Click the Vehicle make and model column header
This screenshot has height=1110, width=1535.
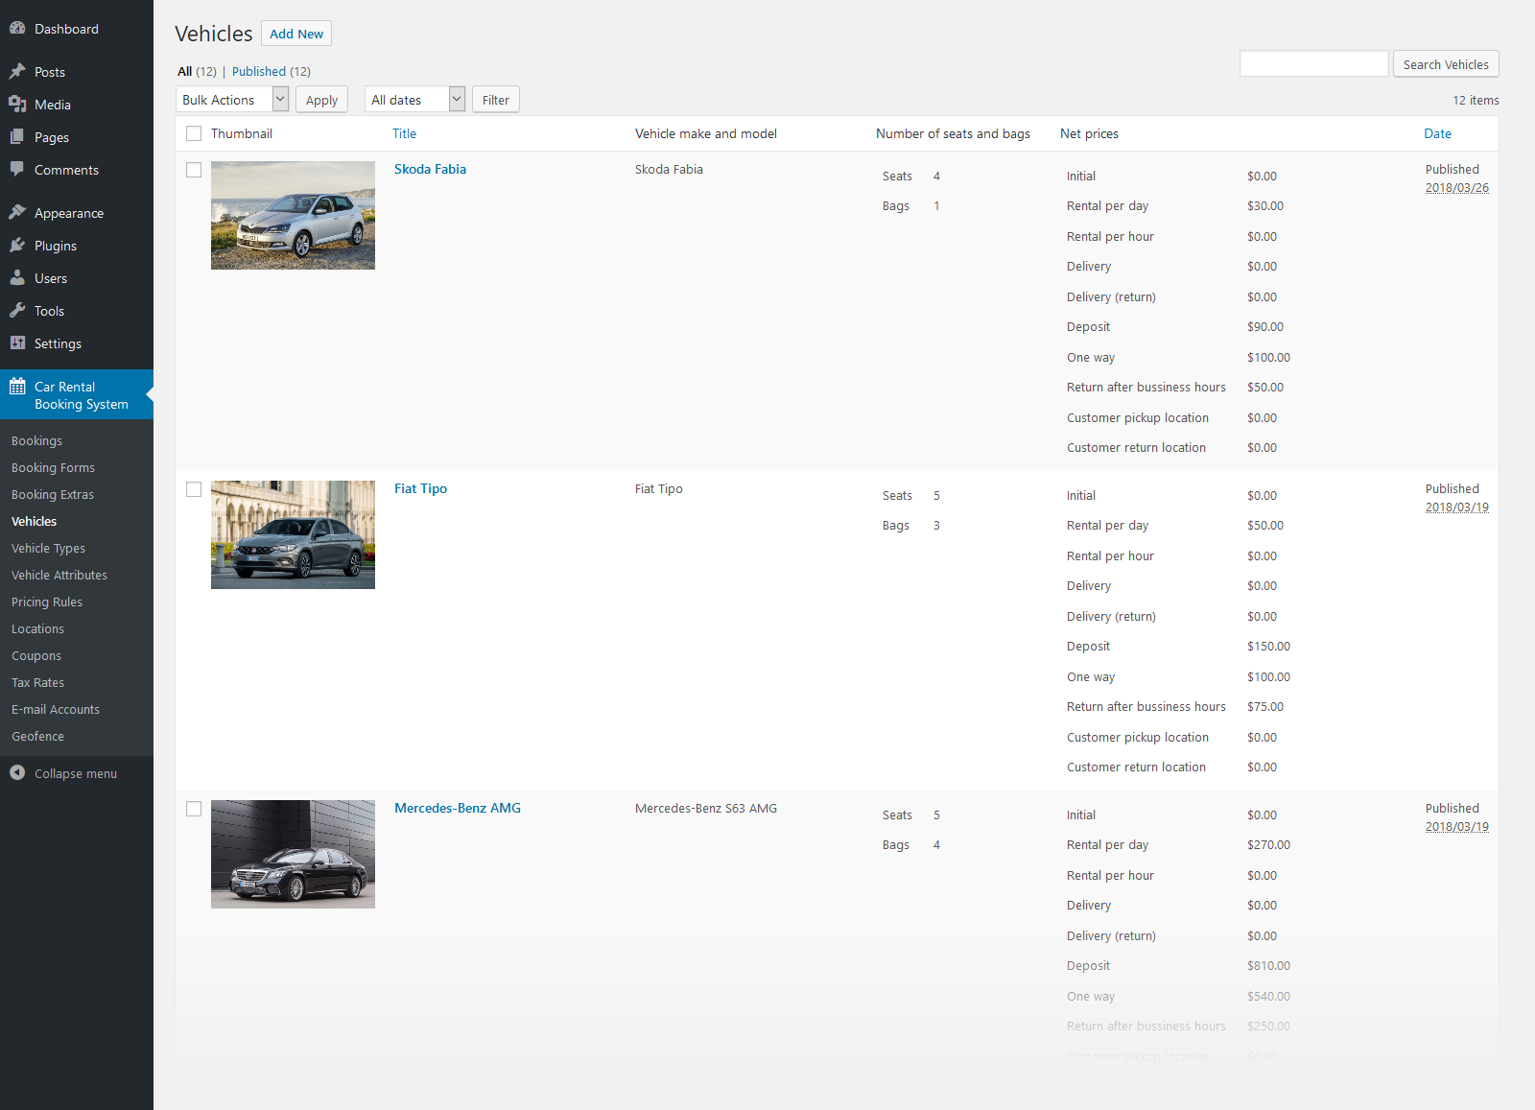coord(706,133)
